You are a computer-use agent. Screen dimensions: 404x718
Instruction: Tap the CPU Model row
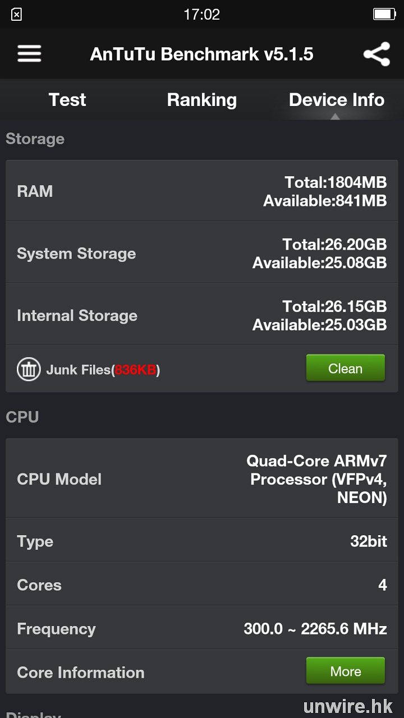pyautogui.click(x=202, y=479)
